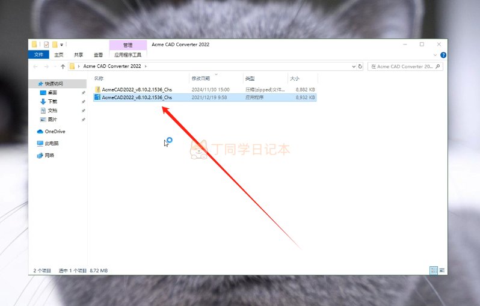Click the pin icon beside 图片
The image size is (480, 306).
83,120
